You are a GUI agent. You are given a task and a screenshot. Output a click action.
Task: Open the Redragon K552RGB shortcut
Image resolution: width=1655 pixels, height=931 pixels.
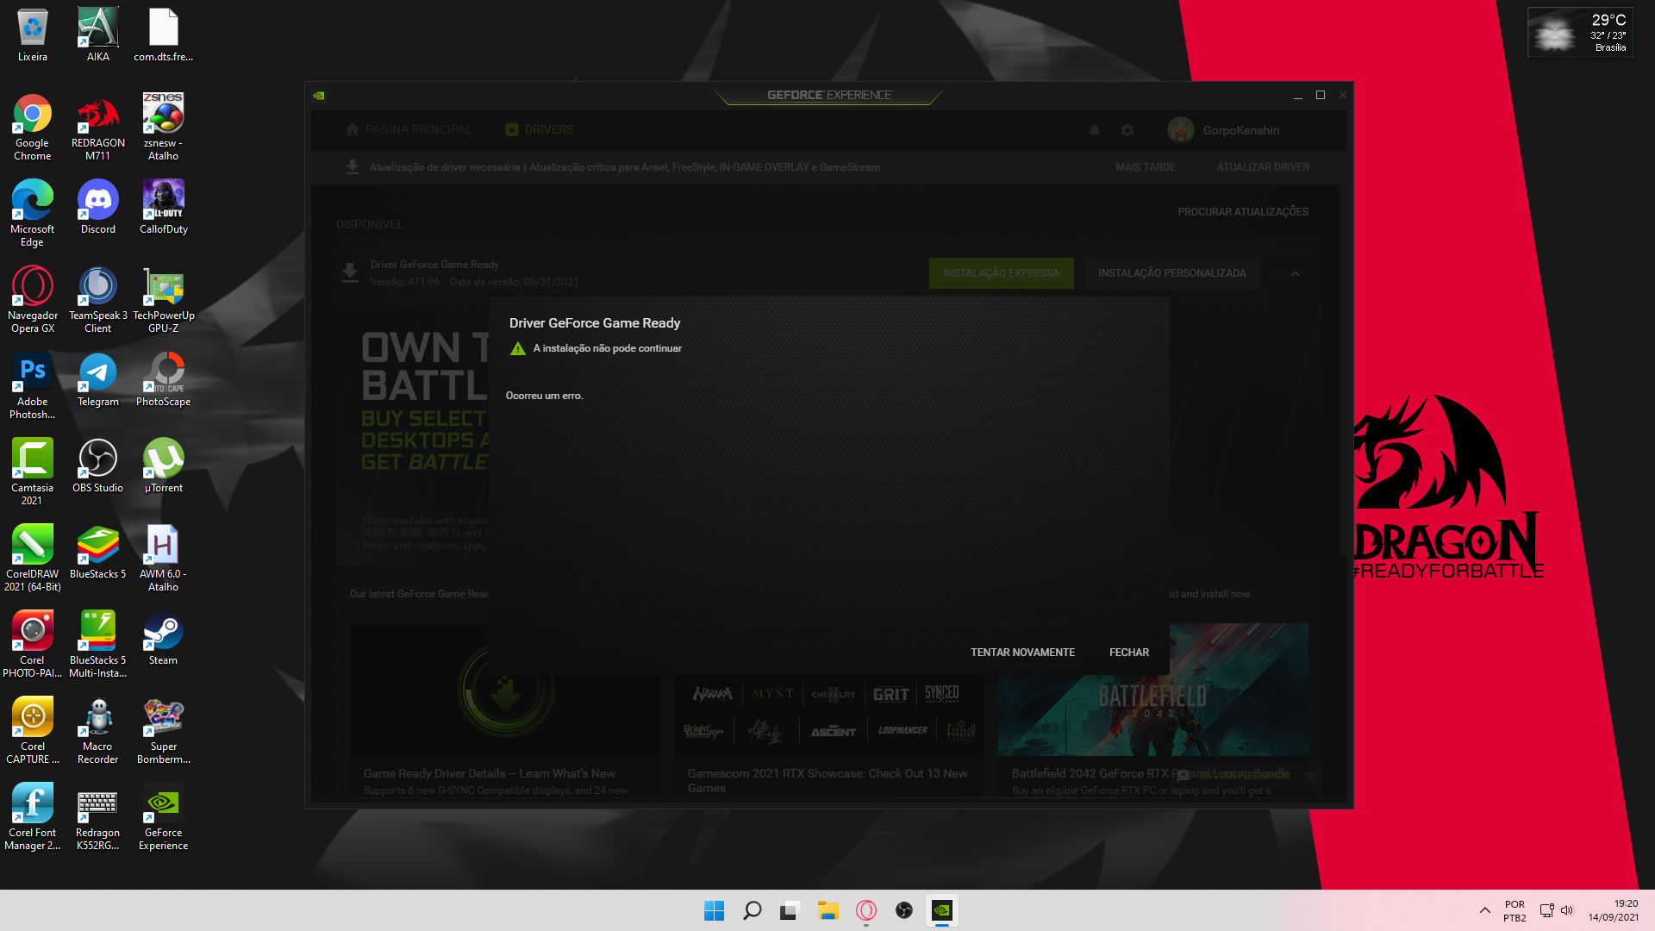click(x=97, y=817)
